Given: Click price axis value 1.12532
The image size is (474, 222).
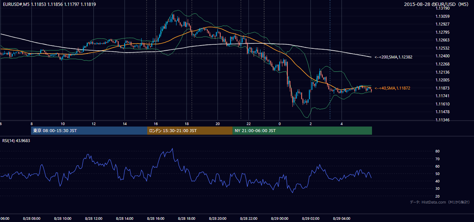Looking at the screenshot, I should coord(443,48).
